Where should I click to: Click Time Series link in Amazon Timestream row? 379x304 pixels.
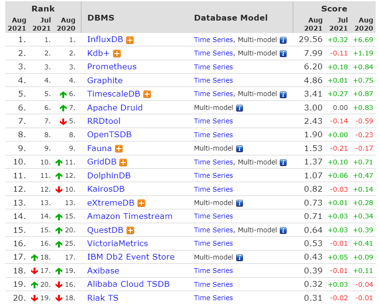213,216
